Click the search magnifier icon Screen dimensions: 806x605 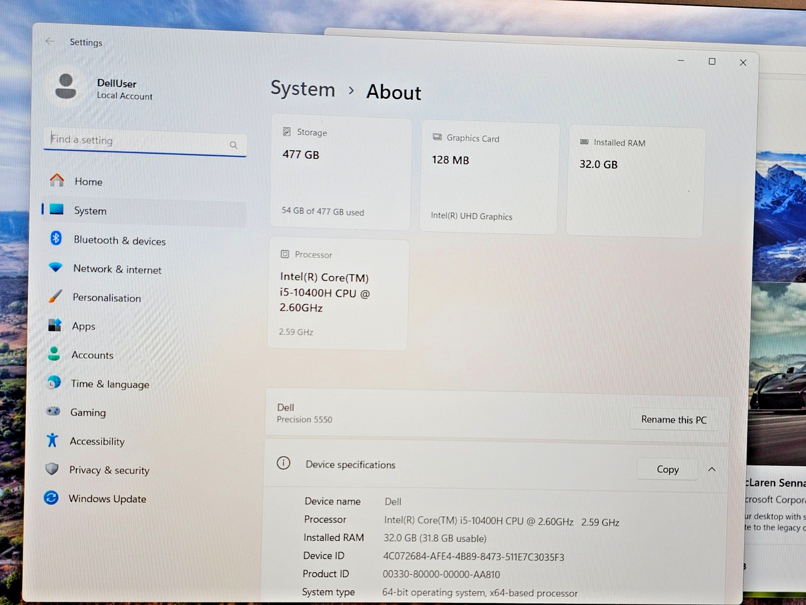pos(234,145)
